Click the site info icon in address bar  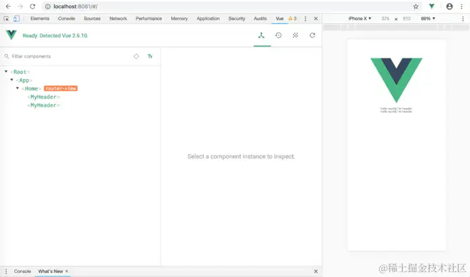pos(48,6)
